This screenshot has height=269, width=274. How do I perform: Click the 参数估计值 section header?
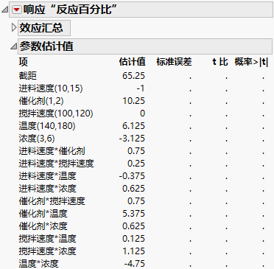pyautogui.click(x=145, y=46)
